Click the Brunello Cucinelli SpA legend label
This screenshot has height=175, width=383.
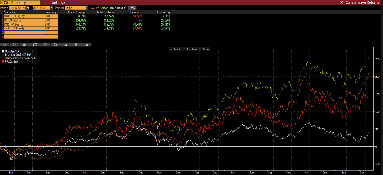pos(18,55)
